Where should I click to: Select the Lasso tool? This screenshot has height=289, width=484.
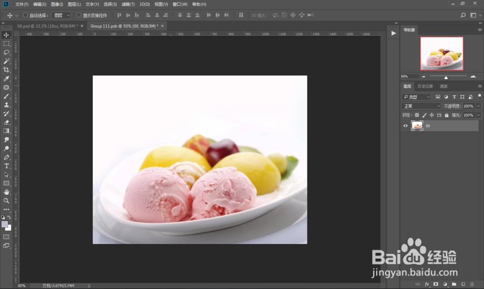pos(6,52)
